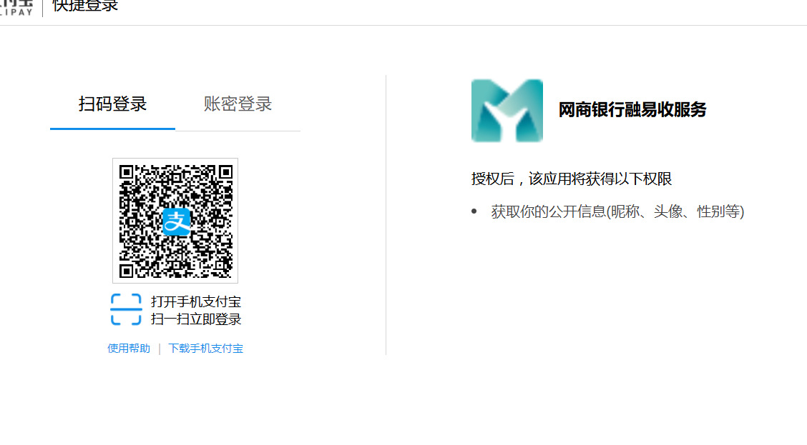Open the 使用帮助 link

point(129,349)
